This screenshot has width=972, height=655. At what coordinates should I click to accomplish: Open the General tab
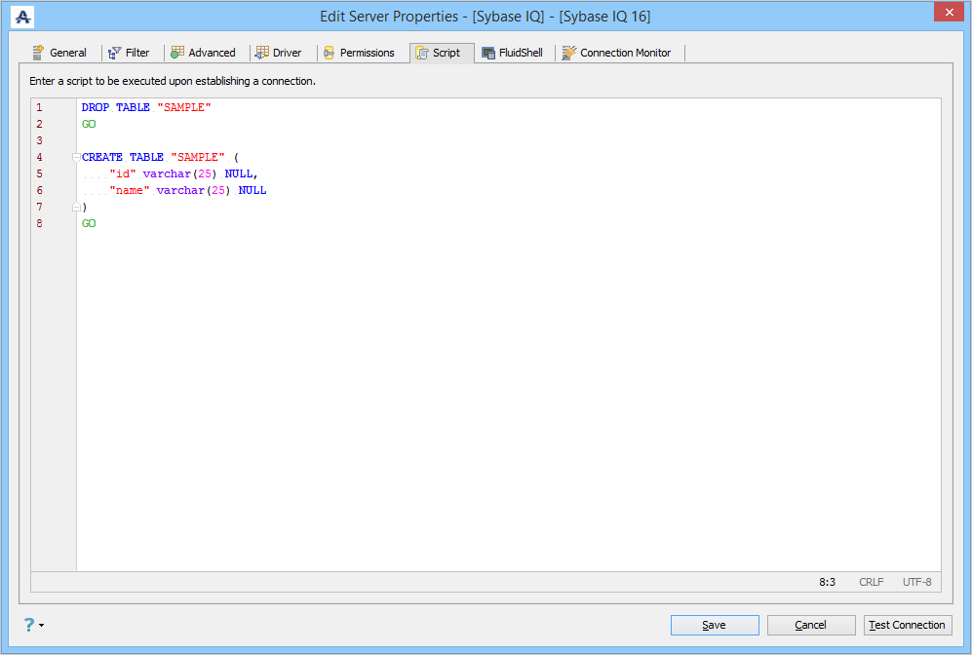(60, 53)
